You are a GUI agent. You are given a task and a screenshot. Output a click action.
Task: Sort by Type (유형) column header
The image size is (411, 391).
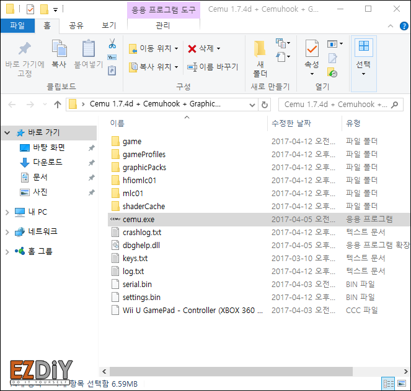coord(353,123)
